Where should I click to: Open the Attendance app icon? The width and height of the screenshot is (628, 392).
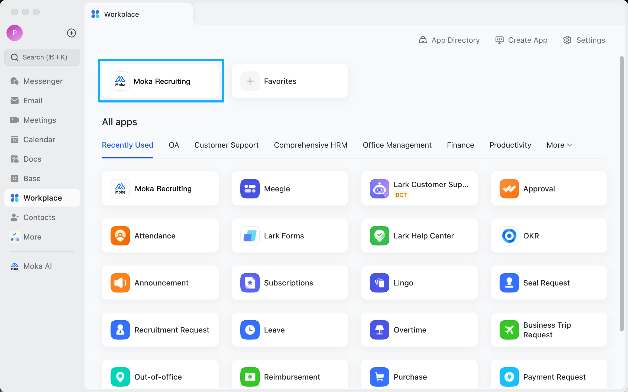120,236
